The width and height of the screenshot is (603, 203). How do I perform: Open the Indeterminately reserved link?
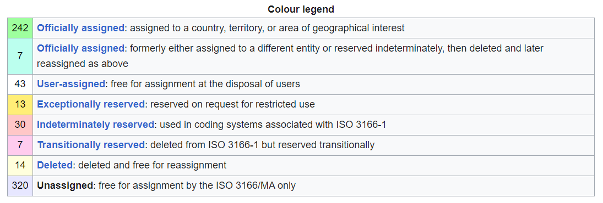[95, 125]
